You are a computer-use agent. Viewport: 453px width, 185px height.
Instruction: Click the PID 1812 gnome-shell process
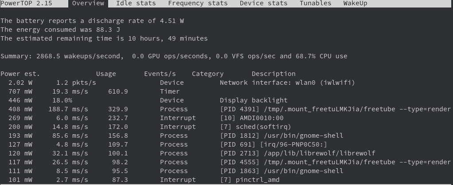pos(281,136)
